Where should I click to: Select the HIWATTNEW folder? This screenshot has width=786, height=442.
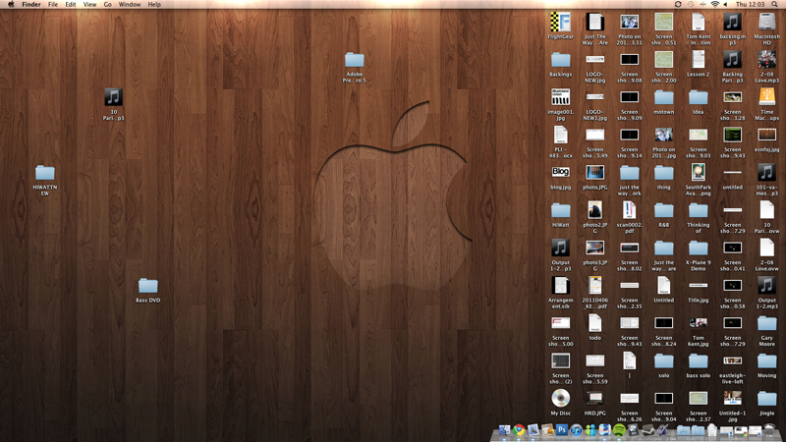[x=45, y=173]
